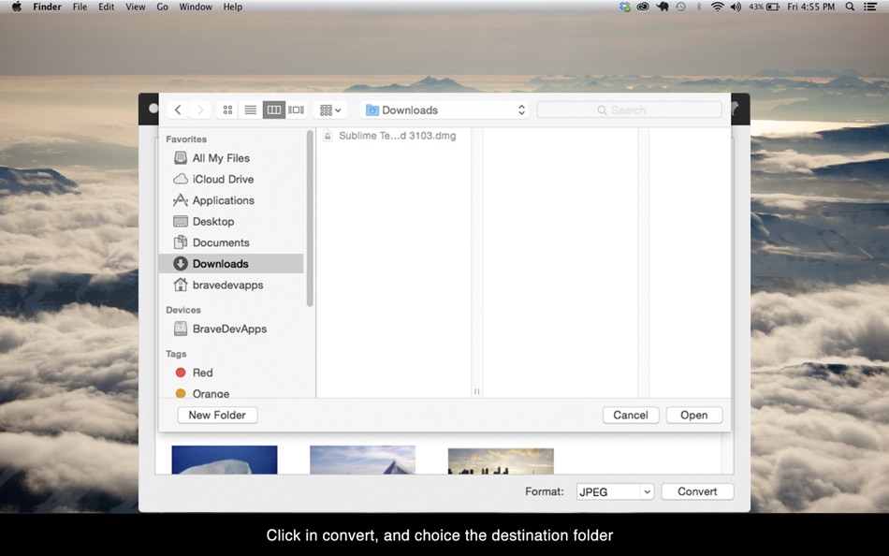889x556 pixels.
Task: Open the Go menu in the menu bar
Action: 162,7
